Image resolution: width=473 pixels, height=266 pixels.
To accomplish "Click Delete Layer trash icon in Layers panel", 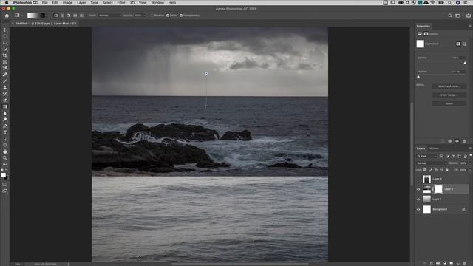I will 465,263.
